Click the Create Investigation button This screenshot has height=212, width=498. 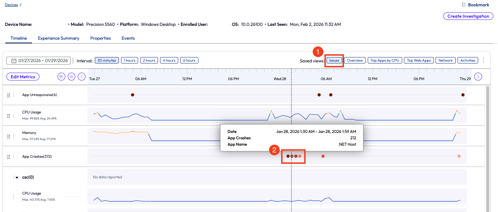pyautogui.click(x=468, y=16)
